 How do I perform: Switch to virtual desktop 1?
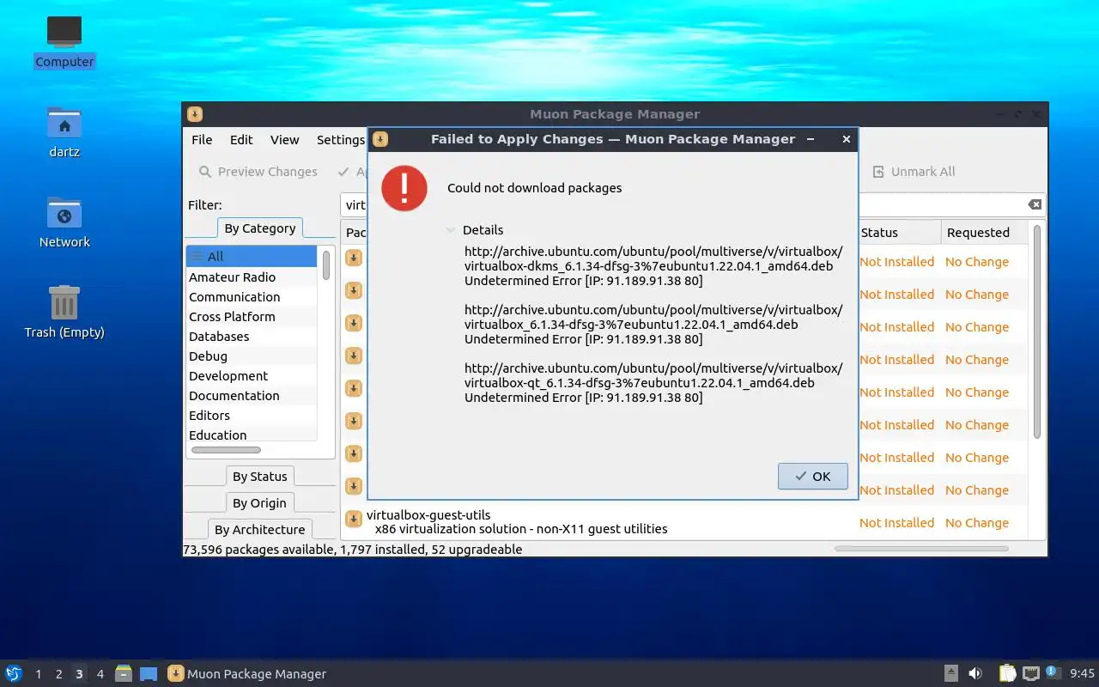39,674
